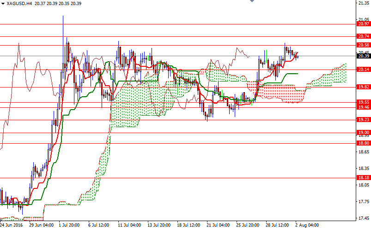The image size is (371, 228).
Task: Click the XAGUSD,H4 chart title text
Action: pos(19,4)
